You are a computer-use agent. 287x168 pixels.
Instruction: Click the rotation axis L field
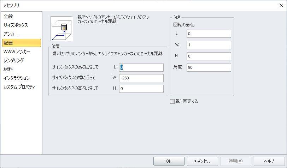coord(208,34)
